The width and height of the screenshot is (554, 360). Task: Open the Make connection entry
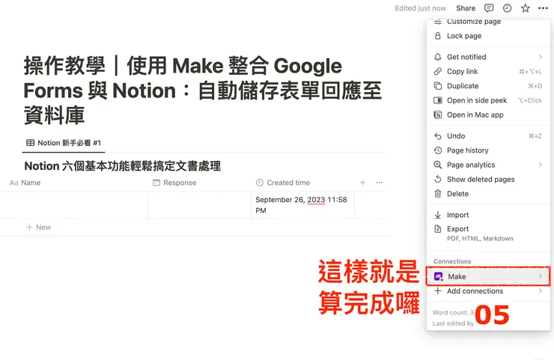(488, 277)
